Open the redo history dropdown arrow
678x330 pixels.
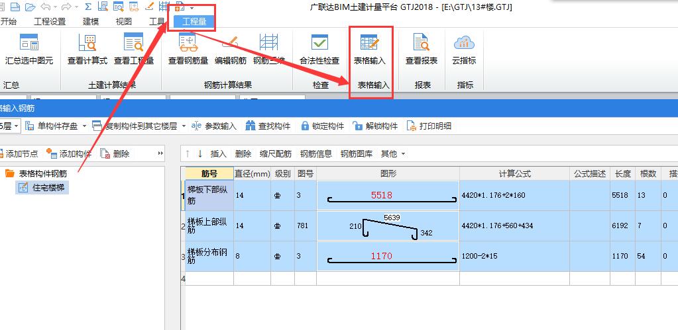[x=76, y=7]
